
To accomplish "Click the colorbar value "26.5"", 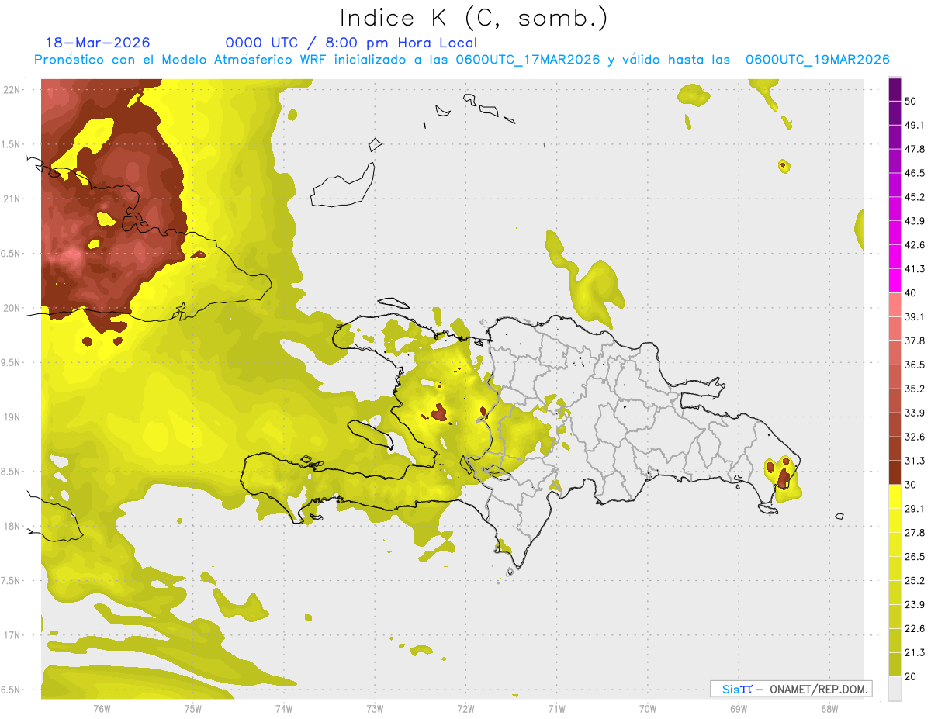I will click(915, 556).
